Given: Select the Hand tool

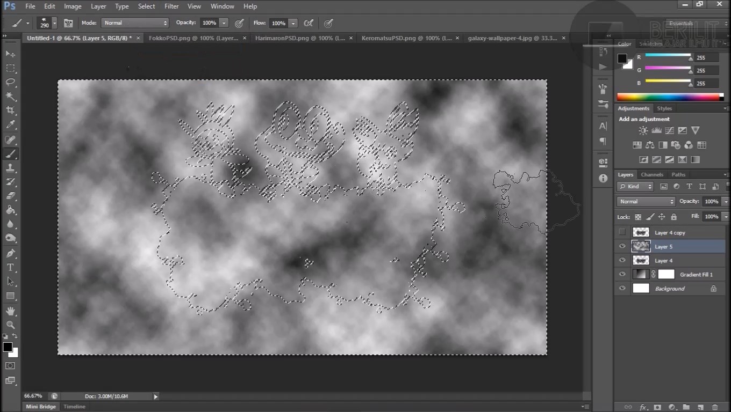Looking at the screenshot, I should point(10,311).
